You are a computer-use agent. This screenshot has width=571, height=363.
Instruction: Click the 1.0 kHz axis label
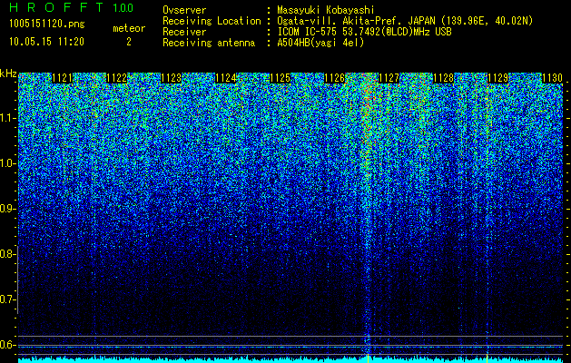(x=7, y=163)
